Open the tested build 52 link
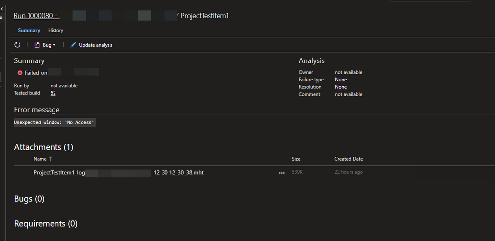Screen dimensions: 495x241 click(x=53, y=93)
